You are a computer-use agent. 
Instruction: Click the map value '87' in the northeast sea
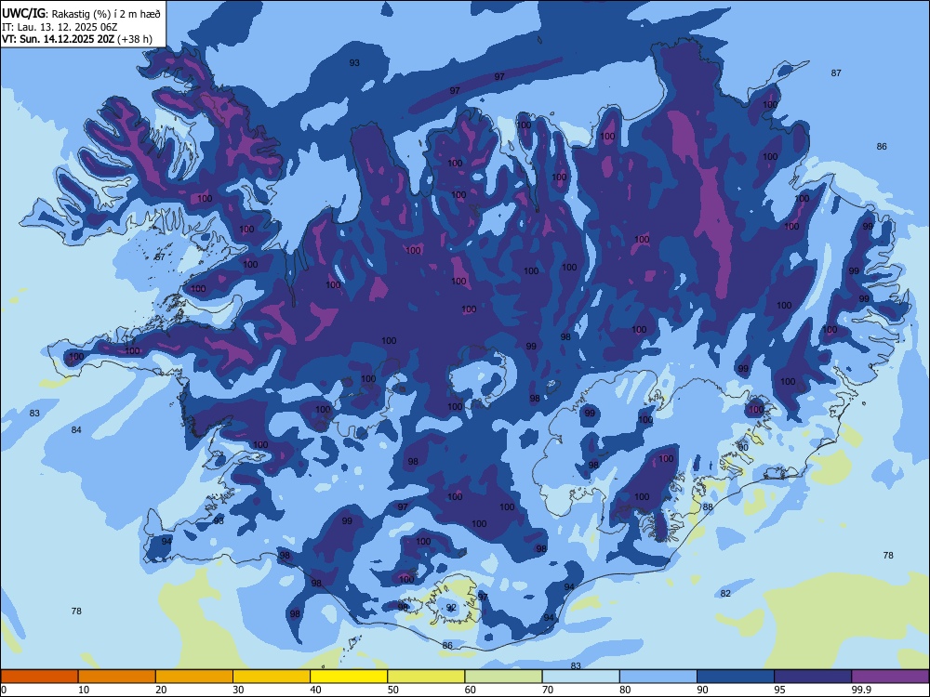click(836, 72)
